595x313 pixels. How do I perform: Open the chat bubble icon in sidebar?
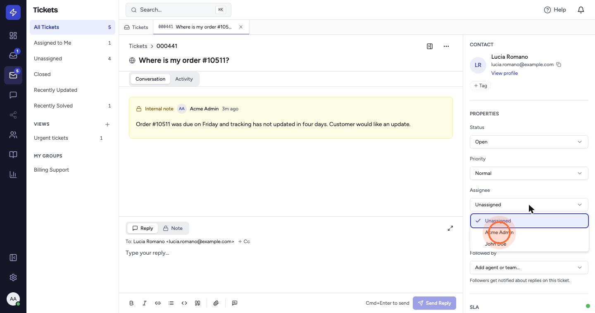[x=13, y=95]
